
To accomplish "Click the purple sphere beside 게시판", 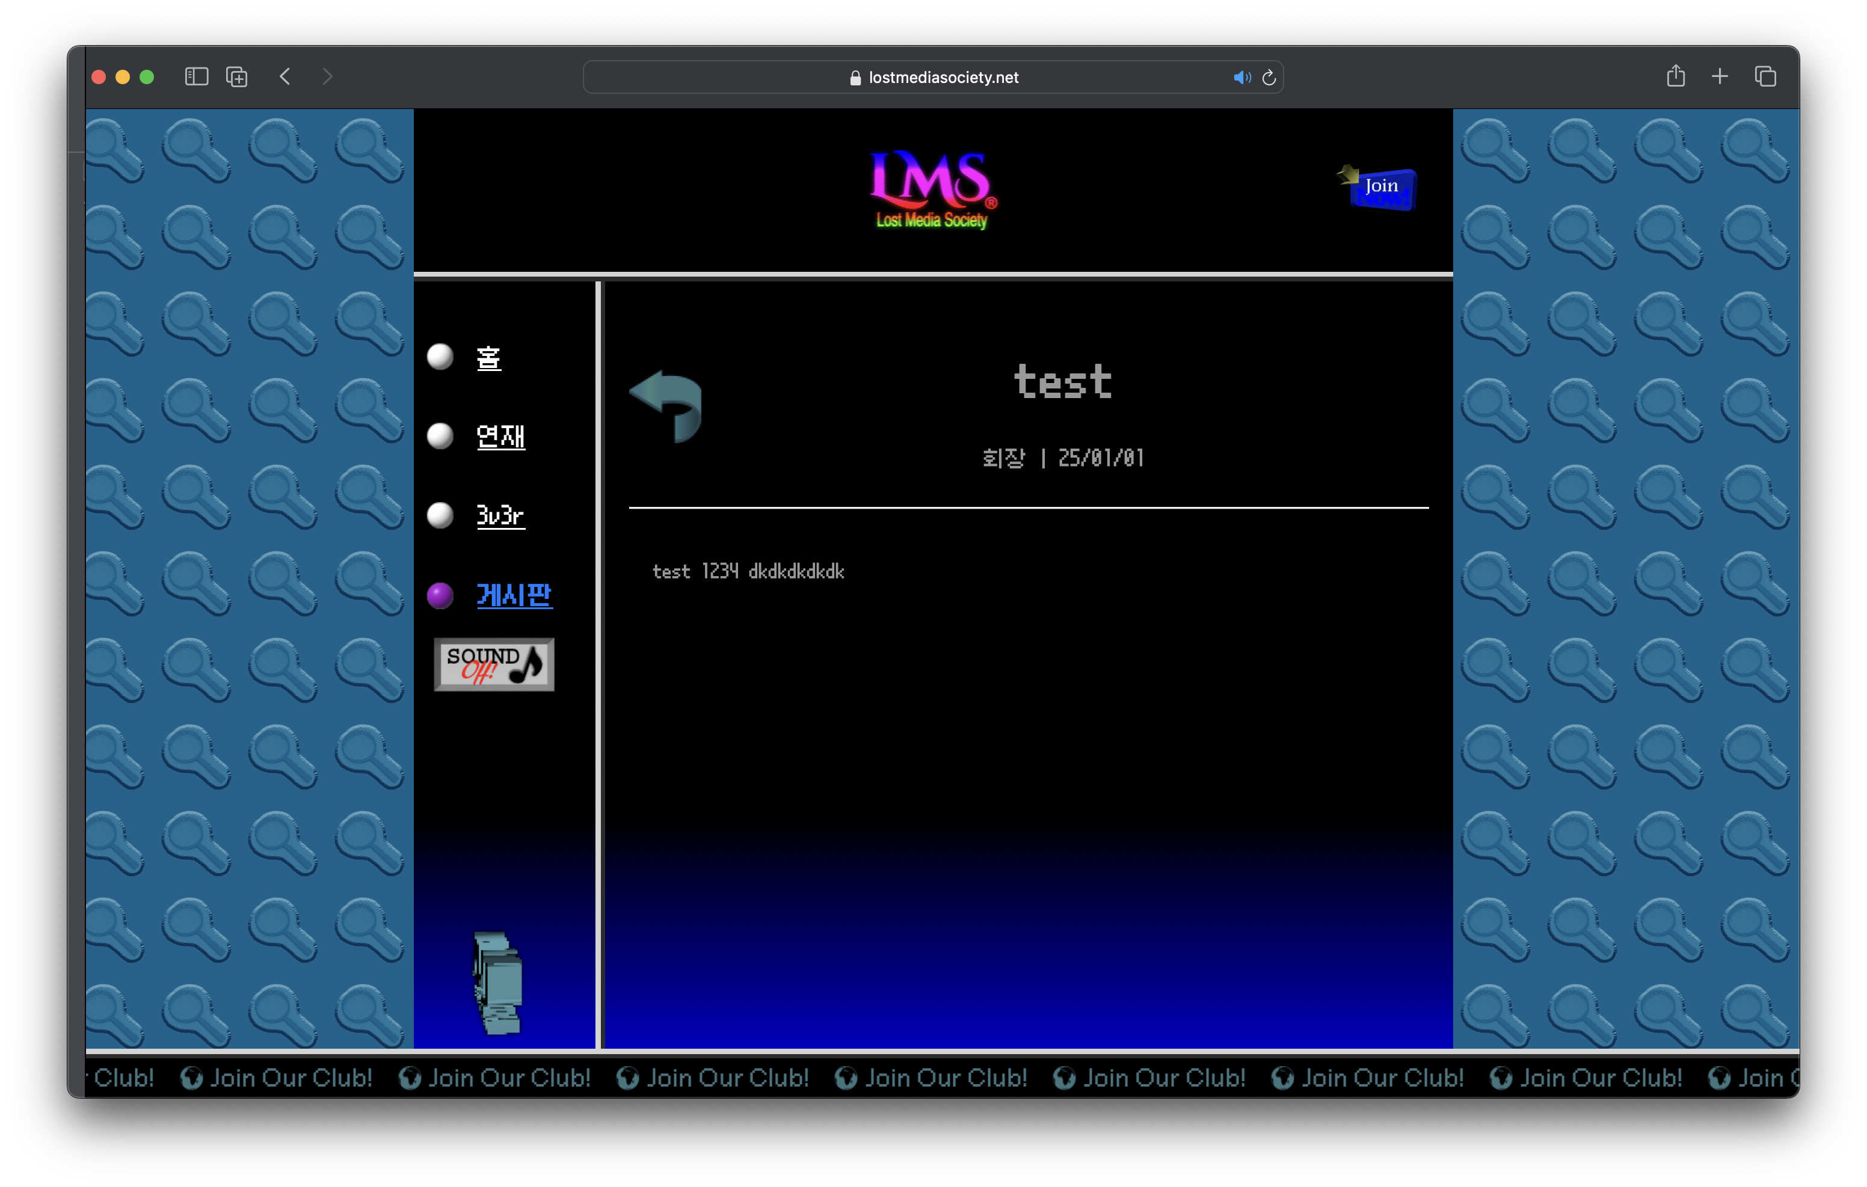I will pos(440,595).
